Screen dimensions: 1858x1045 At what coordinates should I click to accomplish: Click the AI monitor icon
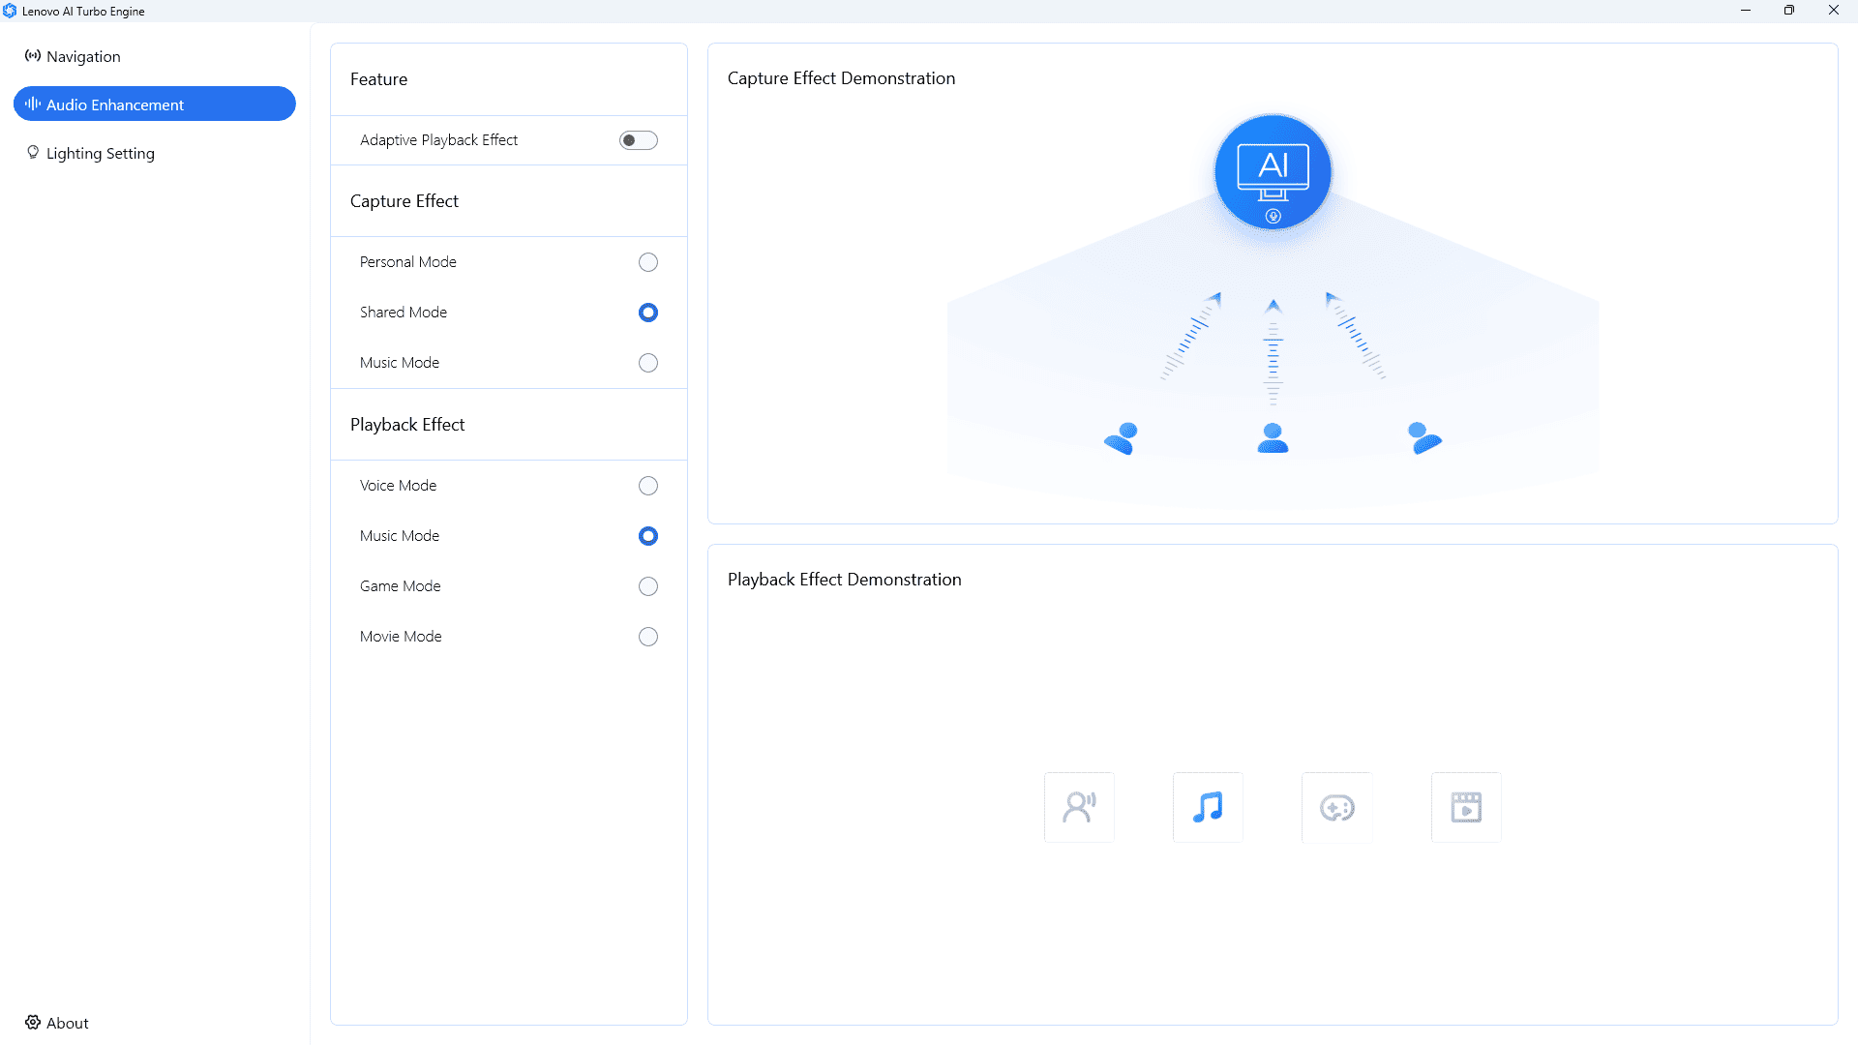(1273, 172)
